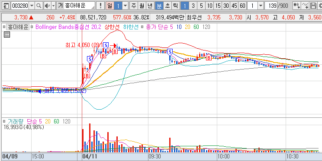Image resolution: width=322 pixels, height=161 pixels.
Task: Click the 하한선 lower band legend label
Action: [131, 27]
